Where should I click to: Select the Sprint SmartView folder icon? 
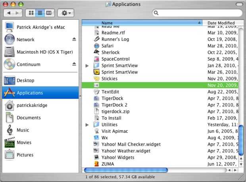[96, 65]
